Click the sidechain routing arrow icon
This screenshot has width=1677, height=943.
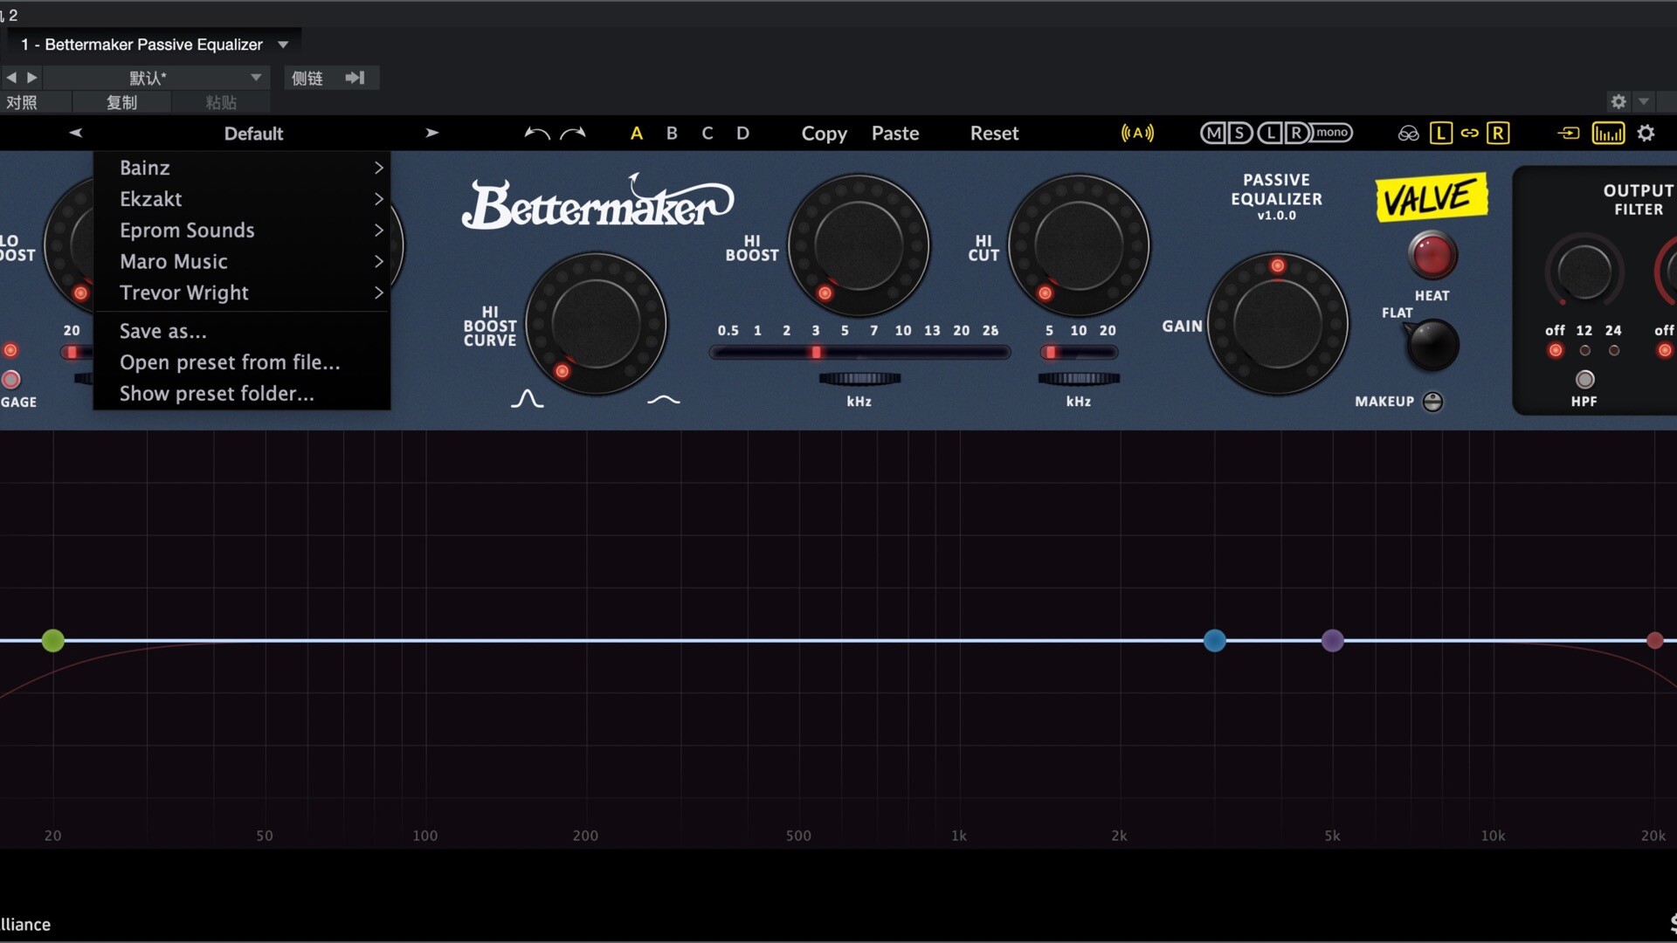tap(355, 78)
